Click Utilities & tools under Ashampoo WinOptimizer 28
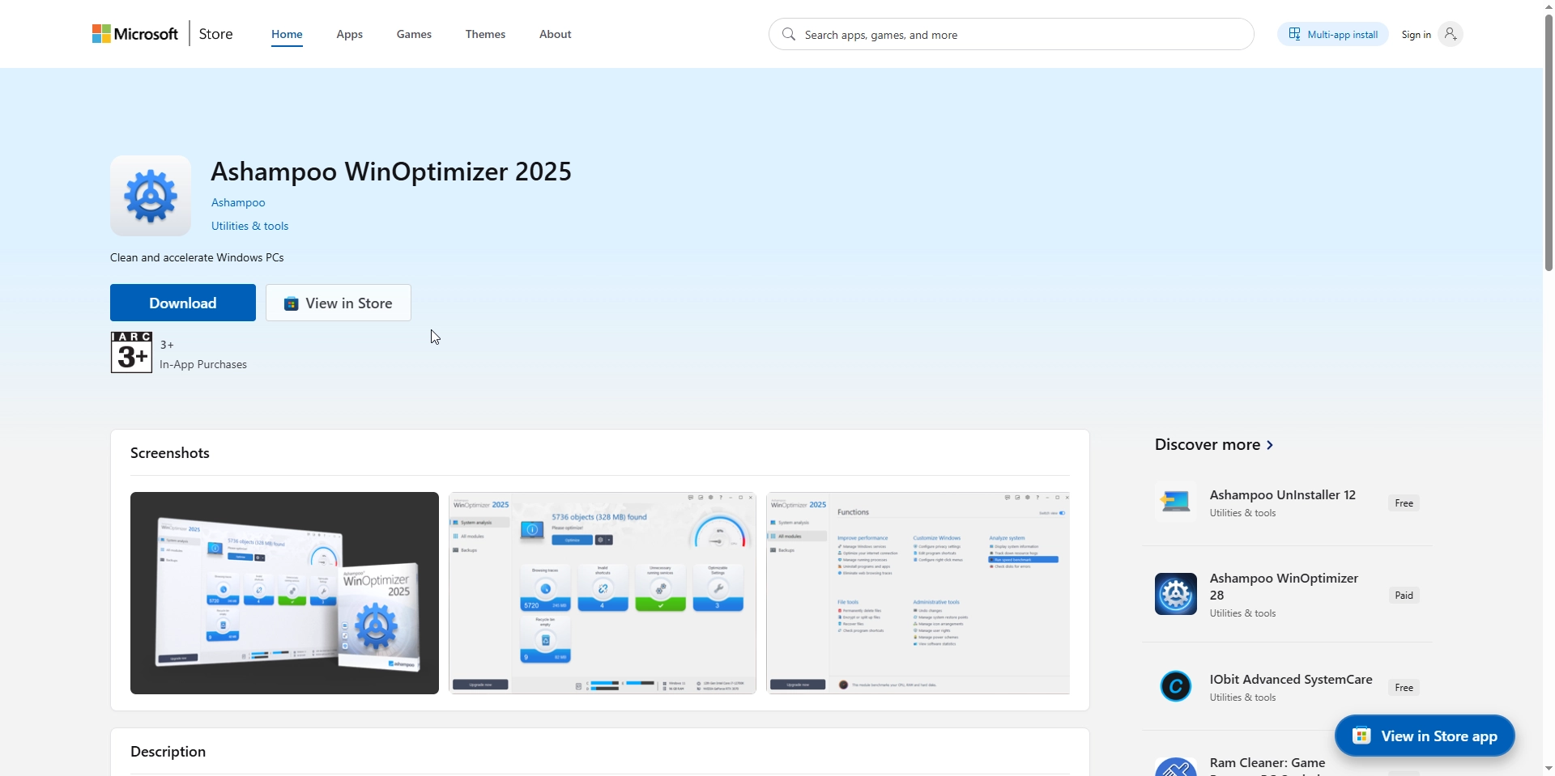The image size is (1555, 776). (x=1243, y=613)
